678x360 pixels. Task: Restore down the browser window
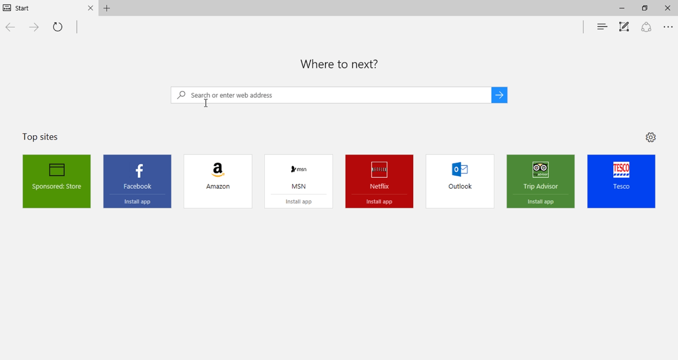645,8
